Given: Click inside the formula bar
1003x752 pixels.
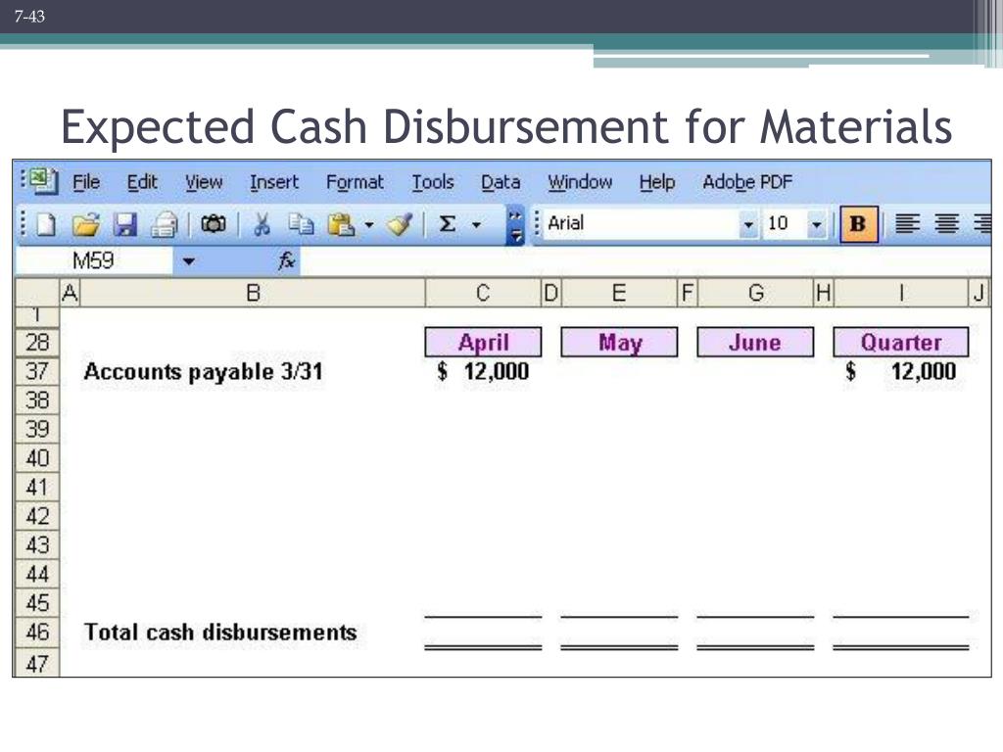Looking at the screenshot, I should pyautogui.click(x=645, y=260).
